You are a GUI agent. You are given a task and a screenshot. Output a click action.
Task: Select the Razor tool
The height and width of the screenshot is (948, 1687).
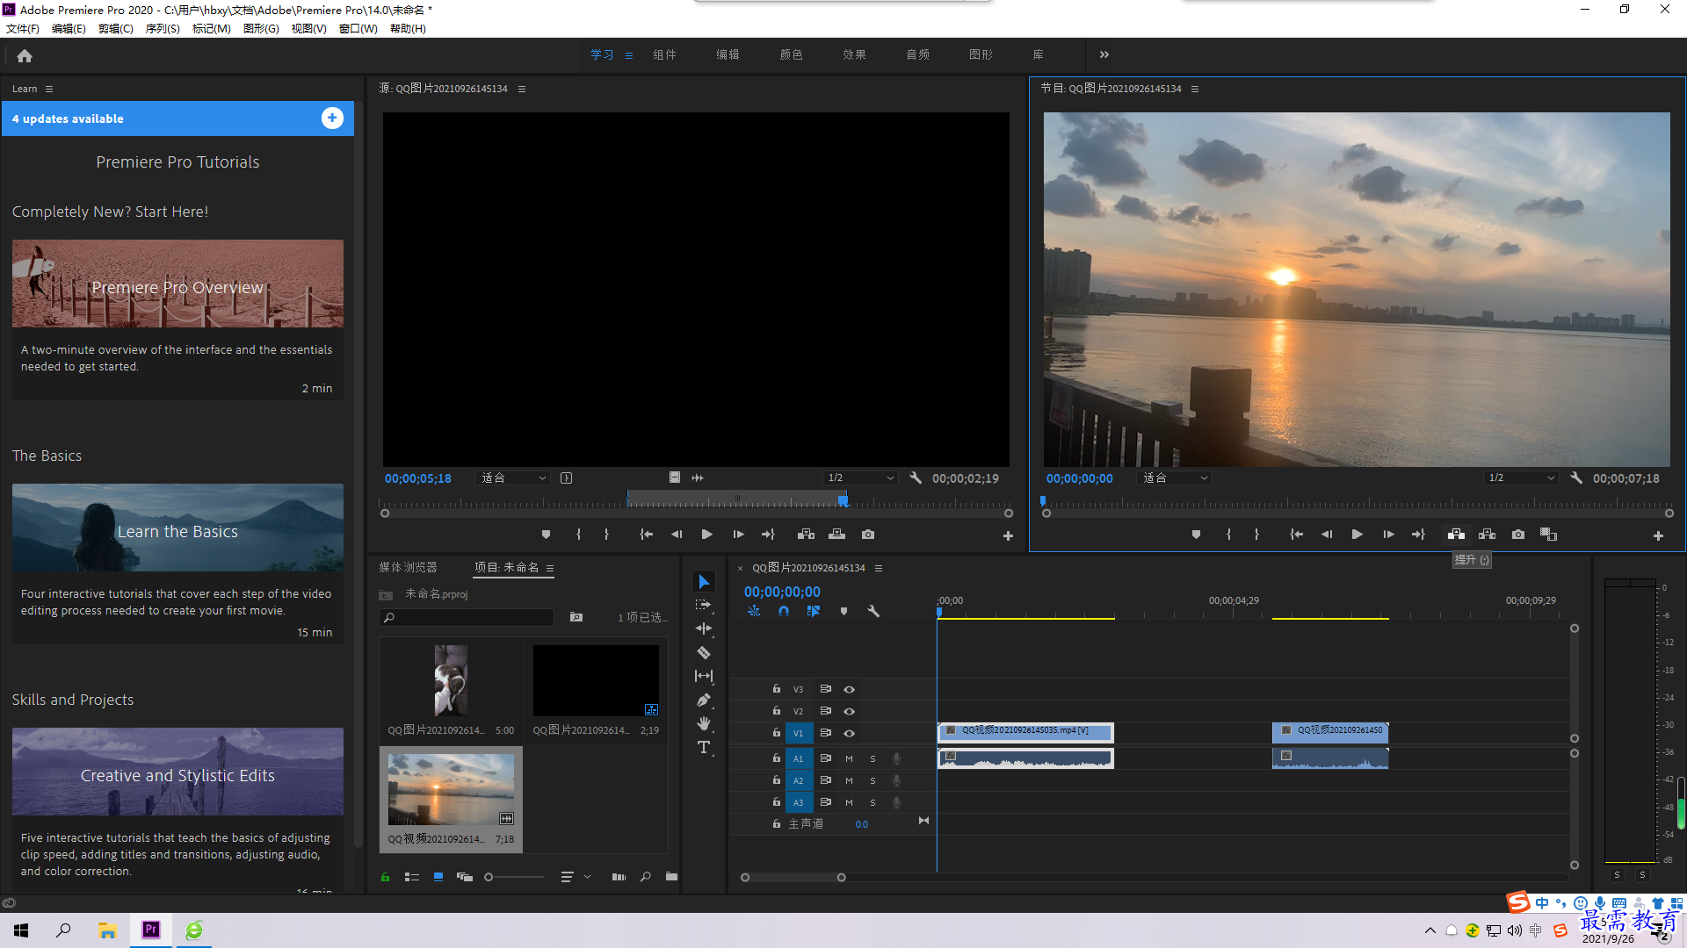704,652
